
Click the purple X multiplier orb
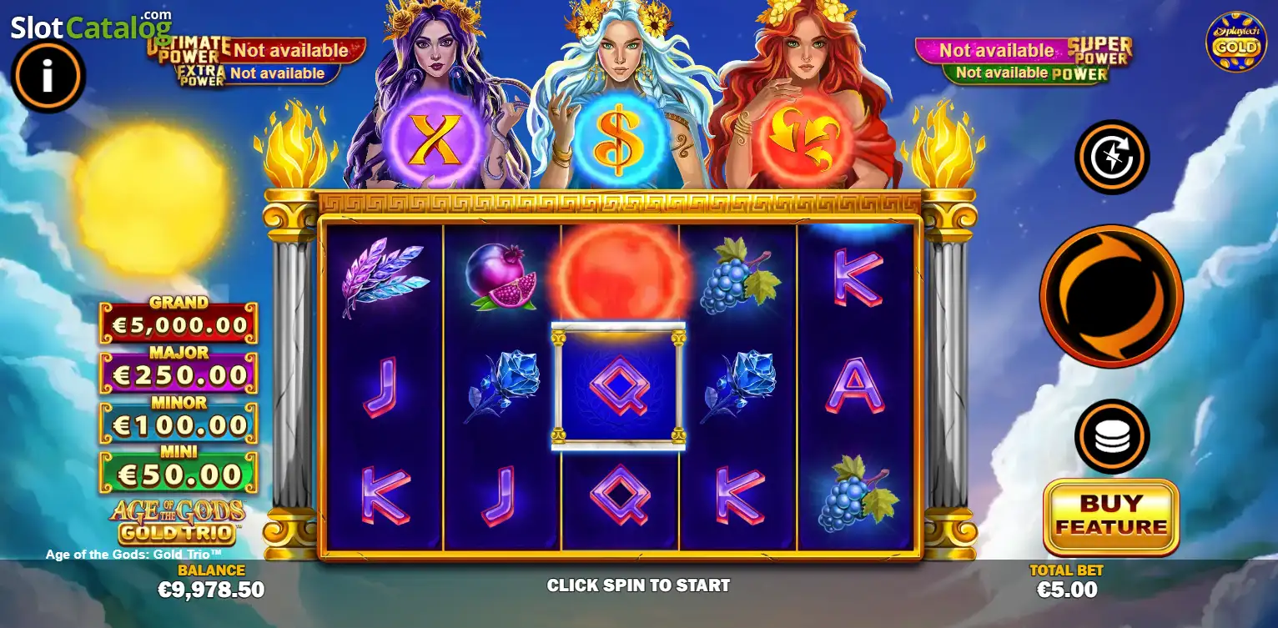click(x=439, y=140)
